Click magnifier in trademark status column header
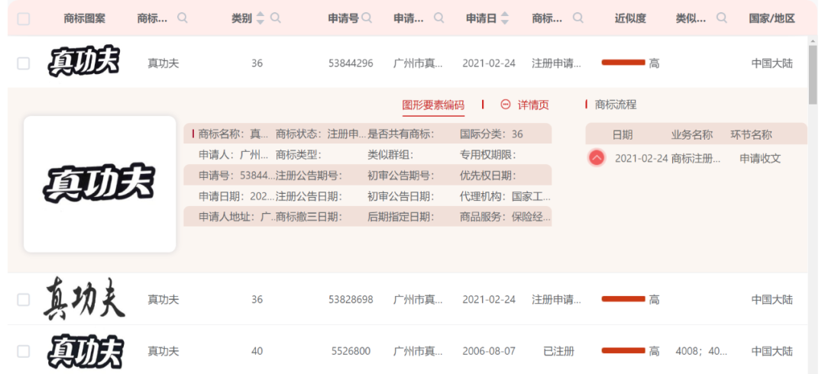The height and width of the screenshot is (374, 825). click(x=577, y=18)
